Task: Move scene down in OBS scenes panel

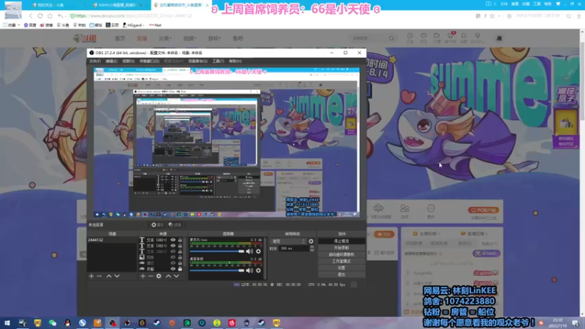Action: point(117,276)
